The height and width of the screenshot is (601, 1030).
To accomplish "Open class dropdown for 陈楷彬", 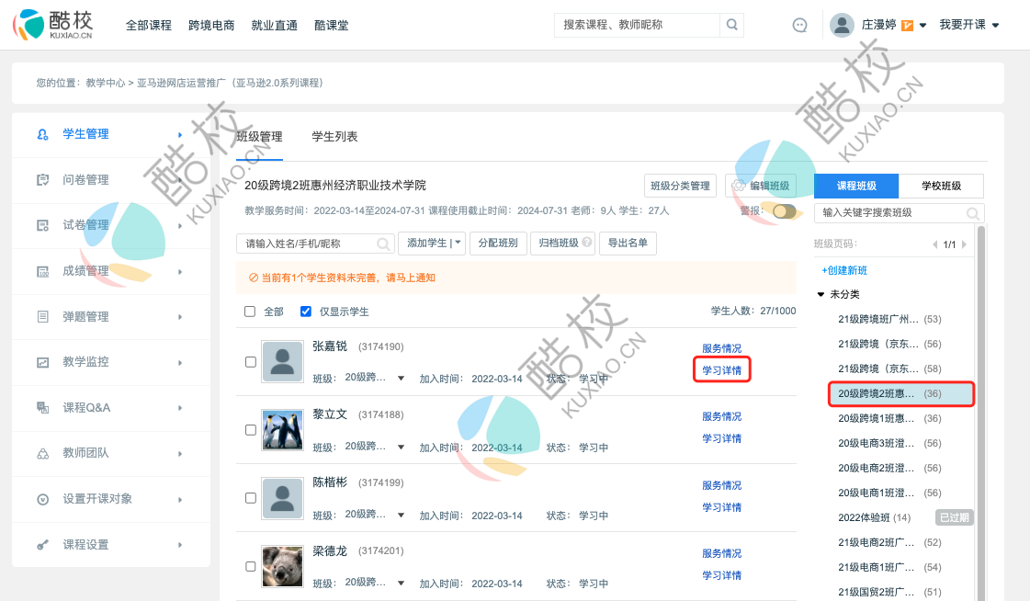I will pyautogui.click(x=401, y=515).
